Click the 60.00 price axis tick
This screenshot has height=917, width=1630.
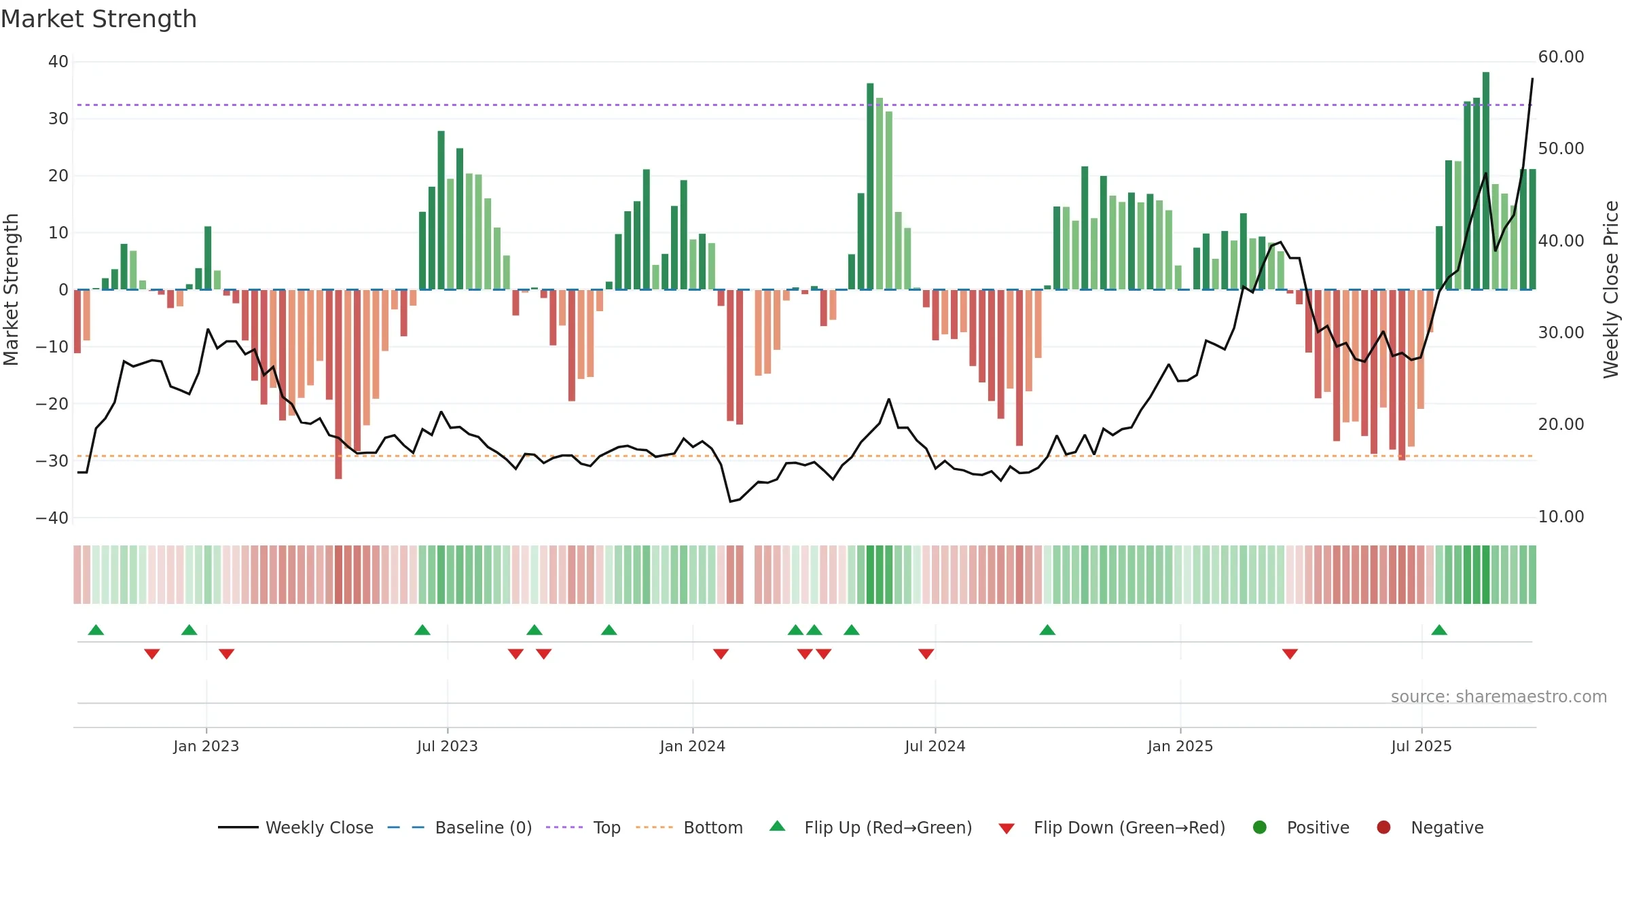[x=1561, y=57]
